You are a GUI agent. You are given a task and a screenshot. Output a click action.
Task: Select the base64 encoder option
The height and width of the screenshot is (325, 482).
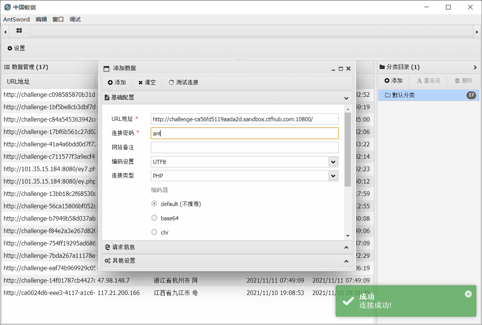pyautogui.click(x=154, y=218)
